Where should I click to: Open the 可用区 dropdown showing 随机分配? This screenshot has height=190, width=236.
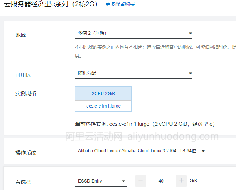tap(134, 74)
